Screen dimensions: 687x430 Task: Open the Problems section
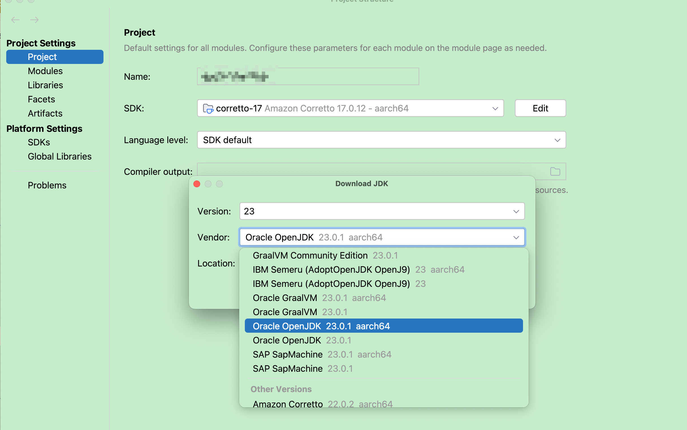[47, 185]
